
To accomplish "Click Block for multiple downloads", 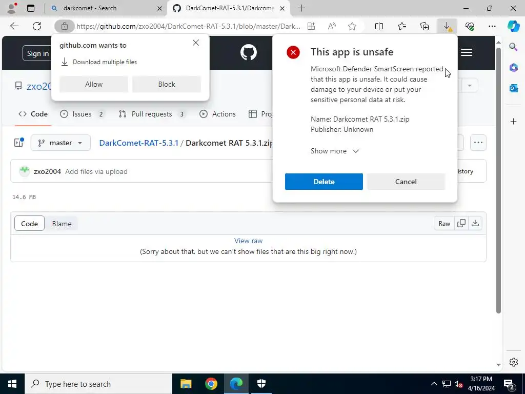I will 167,84.
